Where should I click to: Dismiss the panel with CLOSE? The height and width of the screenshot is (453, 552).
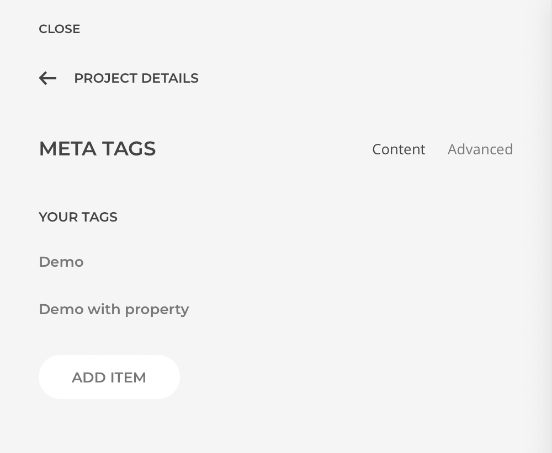(60, 29)
